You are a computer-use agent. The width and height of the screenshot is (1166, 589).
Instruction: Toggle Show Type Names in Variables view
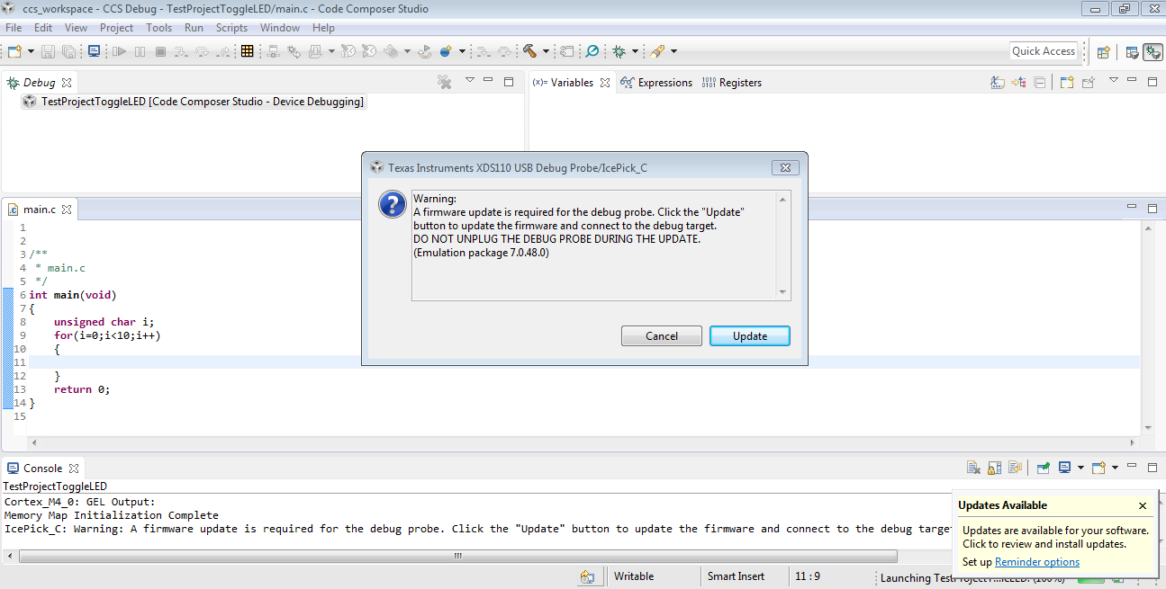coord(998,83)
